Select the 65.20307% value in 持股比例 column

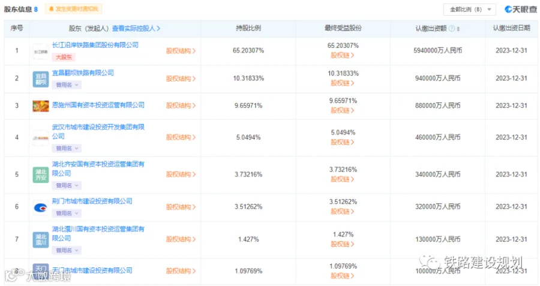tap(248, 50)
